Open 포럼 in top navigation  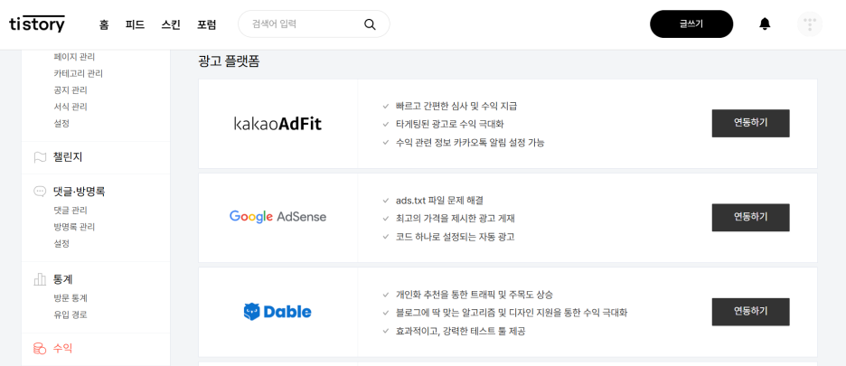207,24
